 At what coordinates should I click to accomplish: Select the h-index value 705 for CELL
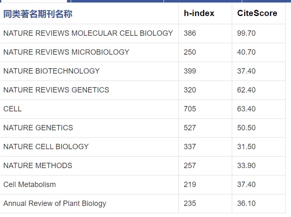(190, 109)
